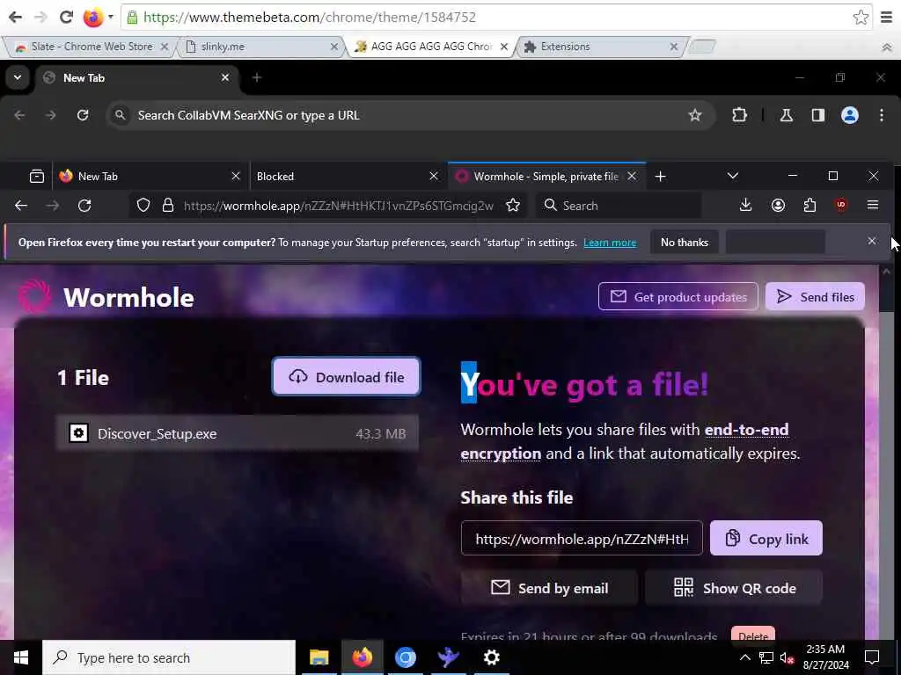Image resolution: width=901 pixels, height=675 pixels.
Task: Click share link URL field
Action: (x=582, y=539)
